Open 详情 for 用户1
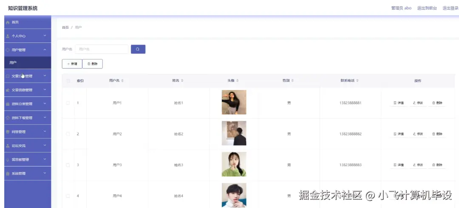This screenshot has width=459, height=208. tap(399, 103)
